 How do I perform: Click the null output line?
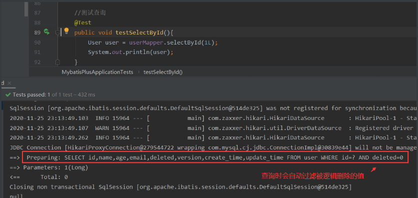(x=16, y=196)
